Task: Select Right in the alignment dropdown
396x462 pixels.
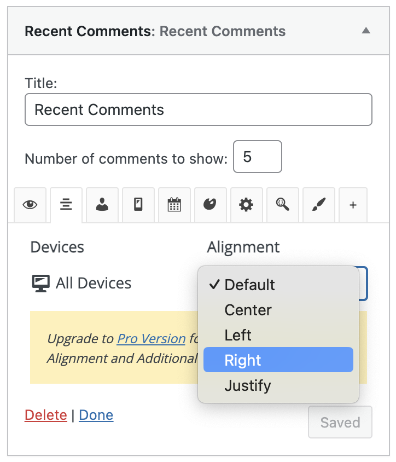Action: pos(243,360)
